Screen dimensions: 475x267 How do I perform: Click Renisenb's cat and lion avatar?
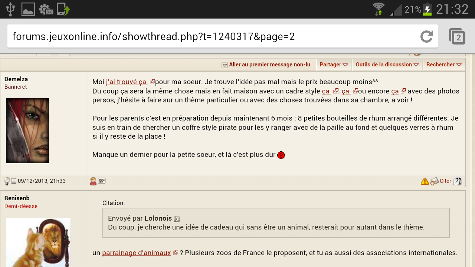pyautogui.click(x=38, y=242)
